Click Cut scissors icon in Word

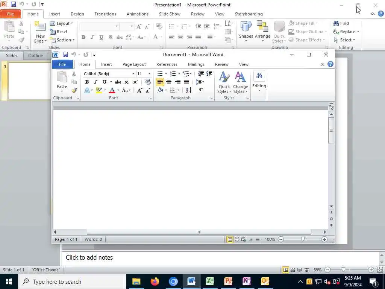[74, 73]
